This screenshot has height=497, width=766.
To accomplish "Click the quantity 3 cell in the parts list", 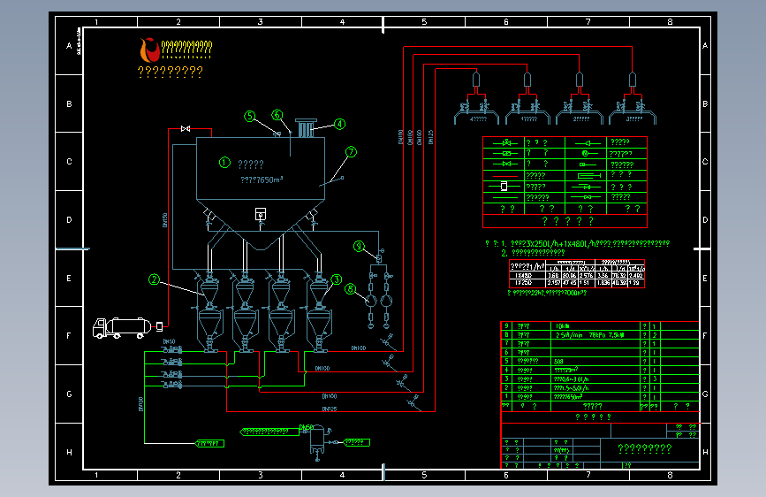I will 655,379.
